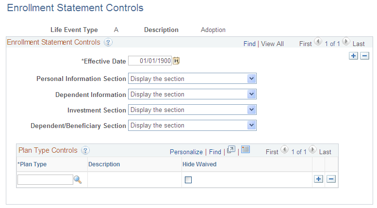Add a new Enrollment Statement Controls row
377x208 pixels.
pyautogui.click(x=354, y=56)
